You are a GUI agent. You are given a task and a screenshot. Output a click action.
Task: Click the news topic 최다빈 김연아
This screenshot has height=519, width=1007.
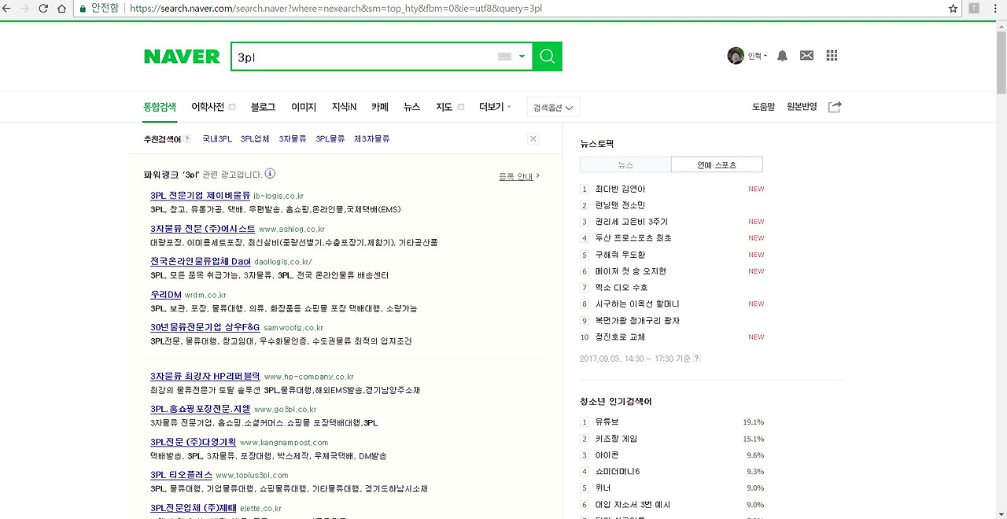[620, 189]
